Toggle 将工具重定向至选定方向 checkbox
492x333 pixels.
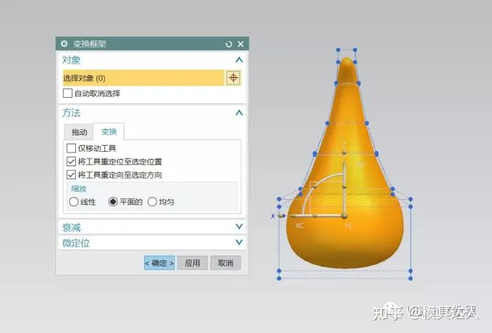click(71, 175)
